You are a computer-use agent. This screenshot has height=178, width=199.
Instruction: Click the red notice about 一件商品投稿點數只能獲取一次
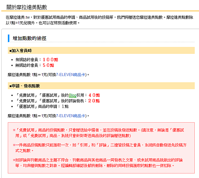(99, 148)
